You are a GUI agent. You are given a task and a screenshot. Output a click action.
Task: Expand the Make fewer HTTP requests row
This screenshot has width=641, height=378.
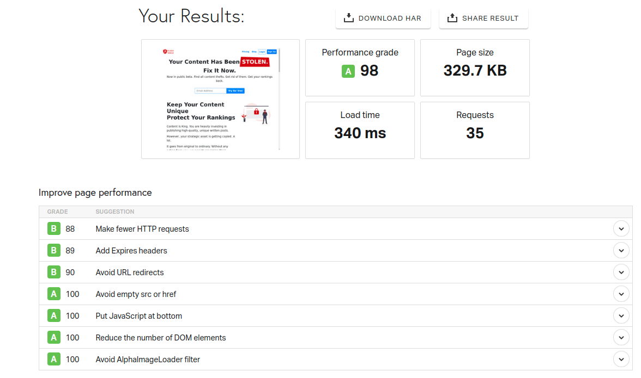click(x=621, y=229)
